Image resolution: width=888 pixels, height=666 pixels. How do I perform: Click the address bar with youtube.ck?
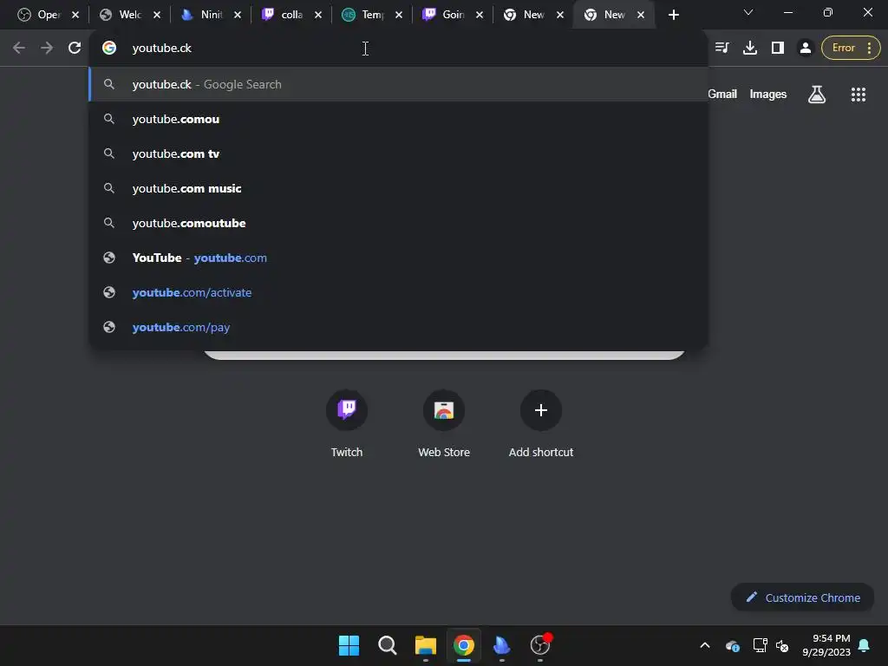point(399,49)
